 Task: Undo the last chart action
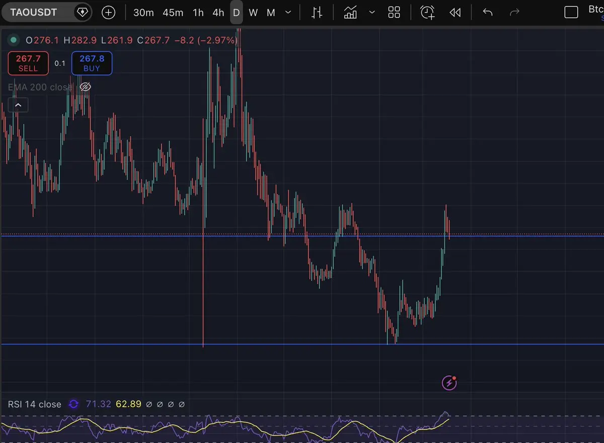pyautogui.click(x=487, y=13)
